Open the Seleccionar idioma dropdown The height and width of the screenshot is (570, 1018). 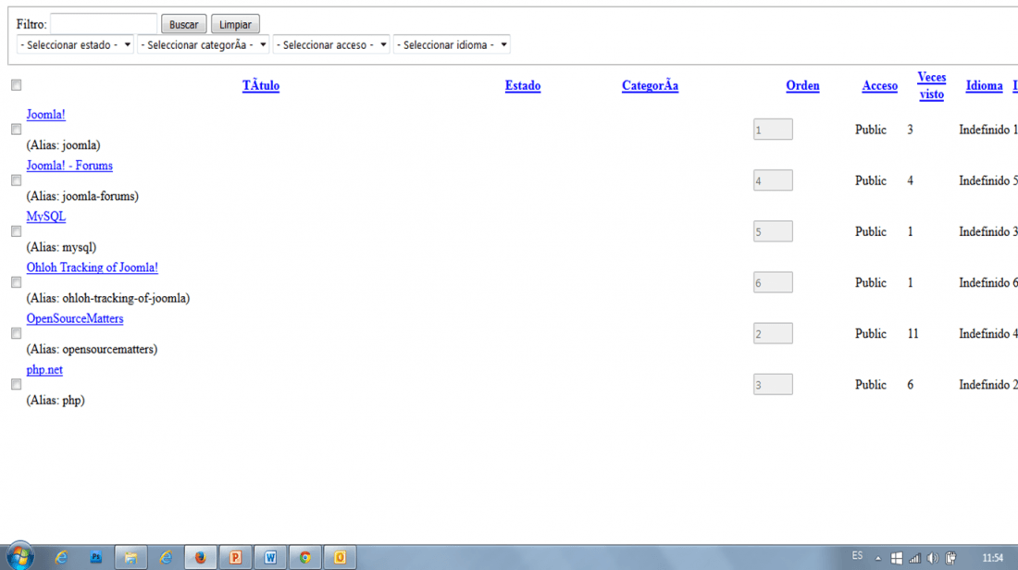[452, 44]
